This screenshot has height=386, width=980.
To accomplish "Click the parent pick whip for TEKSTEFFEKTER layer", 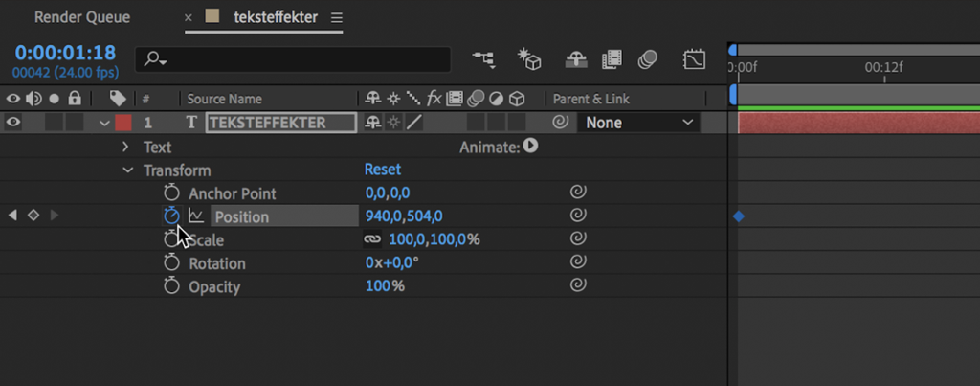I will coord(561,122).
